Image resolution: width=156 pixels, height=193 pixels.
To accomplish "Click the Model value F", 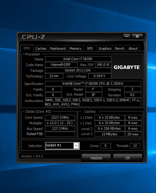I will pyautogui.click(x=93, y=89).
